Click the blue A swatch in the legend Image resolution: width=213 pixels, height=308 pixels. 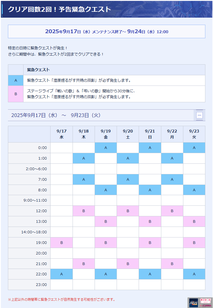pyautogui.click(x=16, y=80)
